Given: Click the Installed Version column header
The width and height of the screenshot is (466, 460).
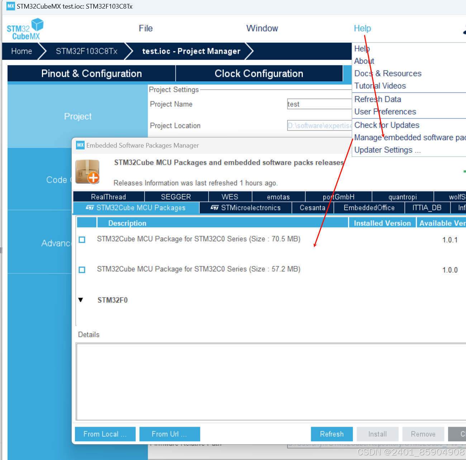Looking at the screenshot, I should tap(382, 223).
